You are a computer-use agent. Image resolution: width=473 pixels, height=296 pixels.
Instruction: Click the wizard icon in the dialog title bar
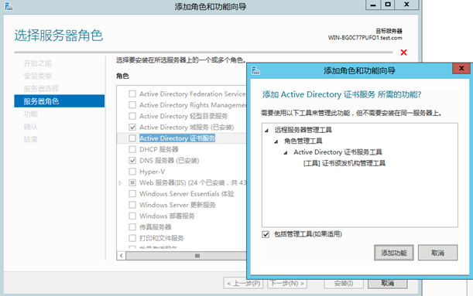coord(255,70)
